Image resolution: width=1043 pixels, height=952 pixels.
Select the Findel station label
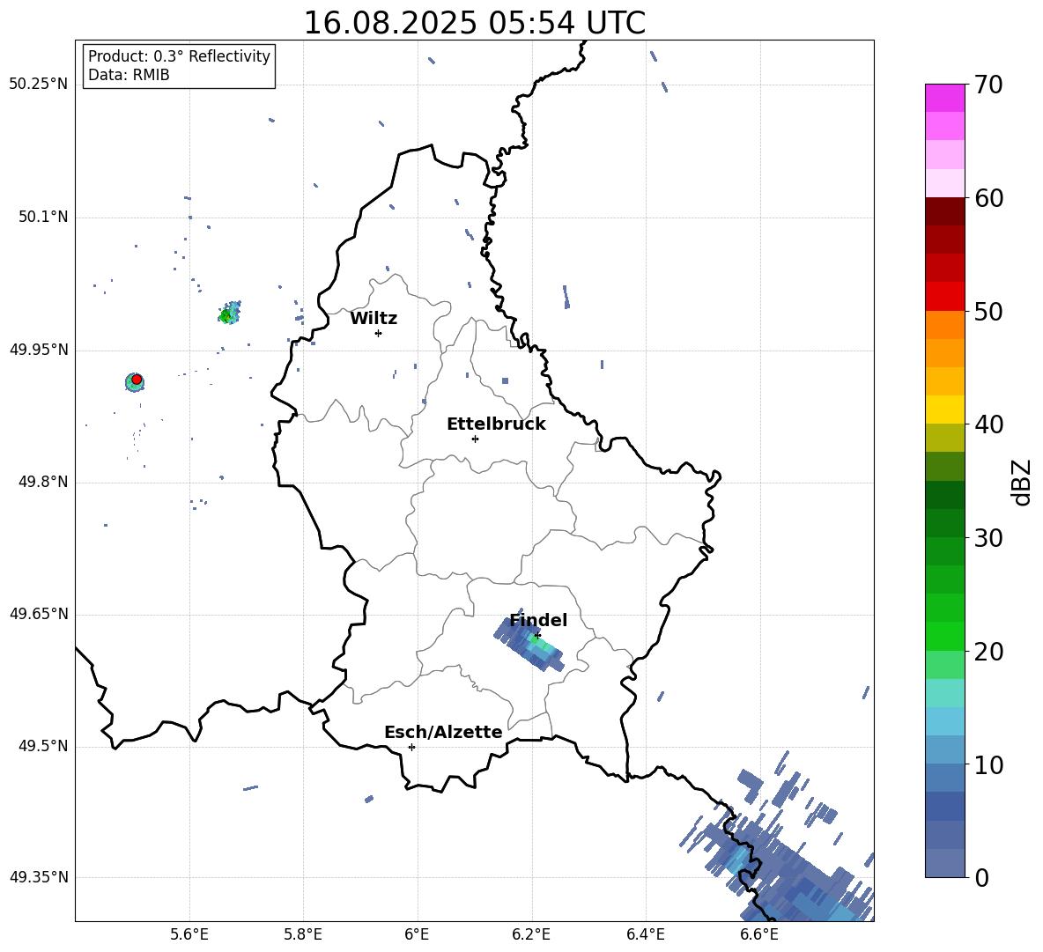[538, 620]
